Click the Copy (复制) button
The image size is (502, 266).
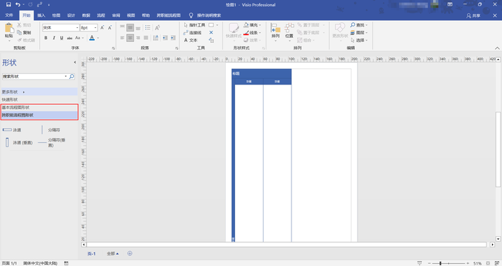tap(24, 32)
